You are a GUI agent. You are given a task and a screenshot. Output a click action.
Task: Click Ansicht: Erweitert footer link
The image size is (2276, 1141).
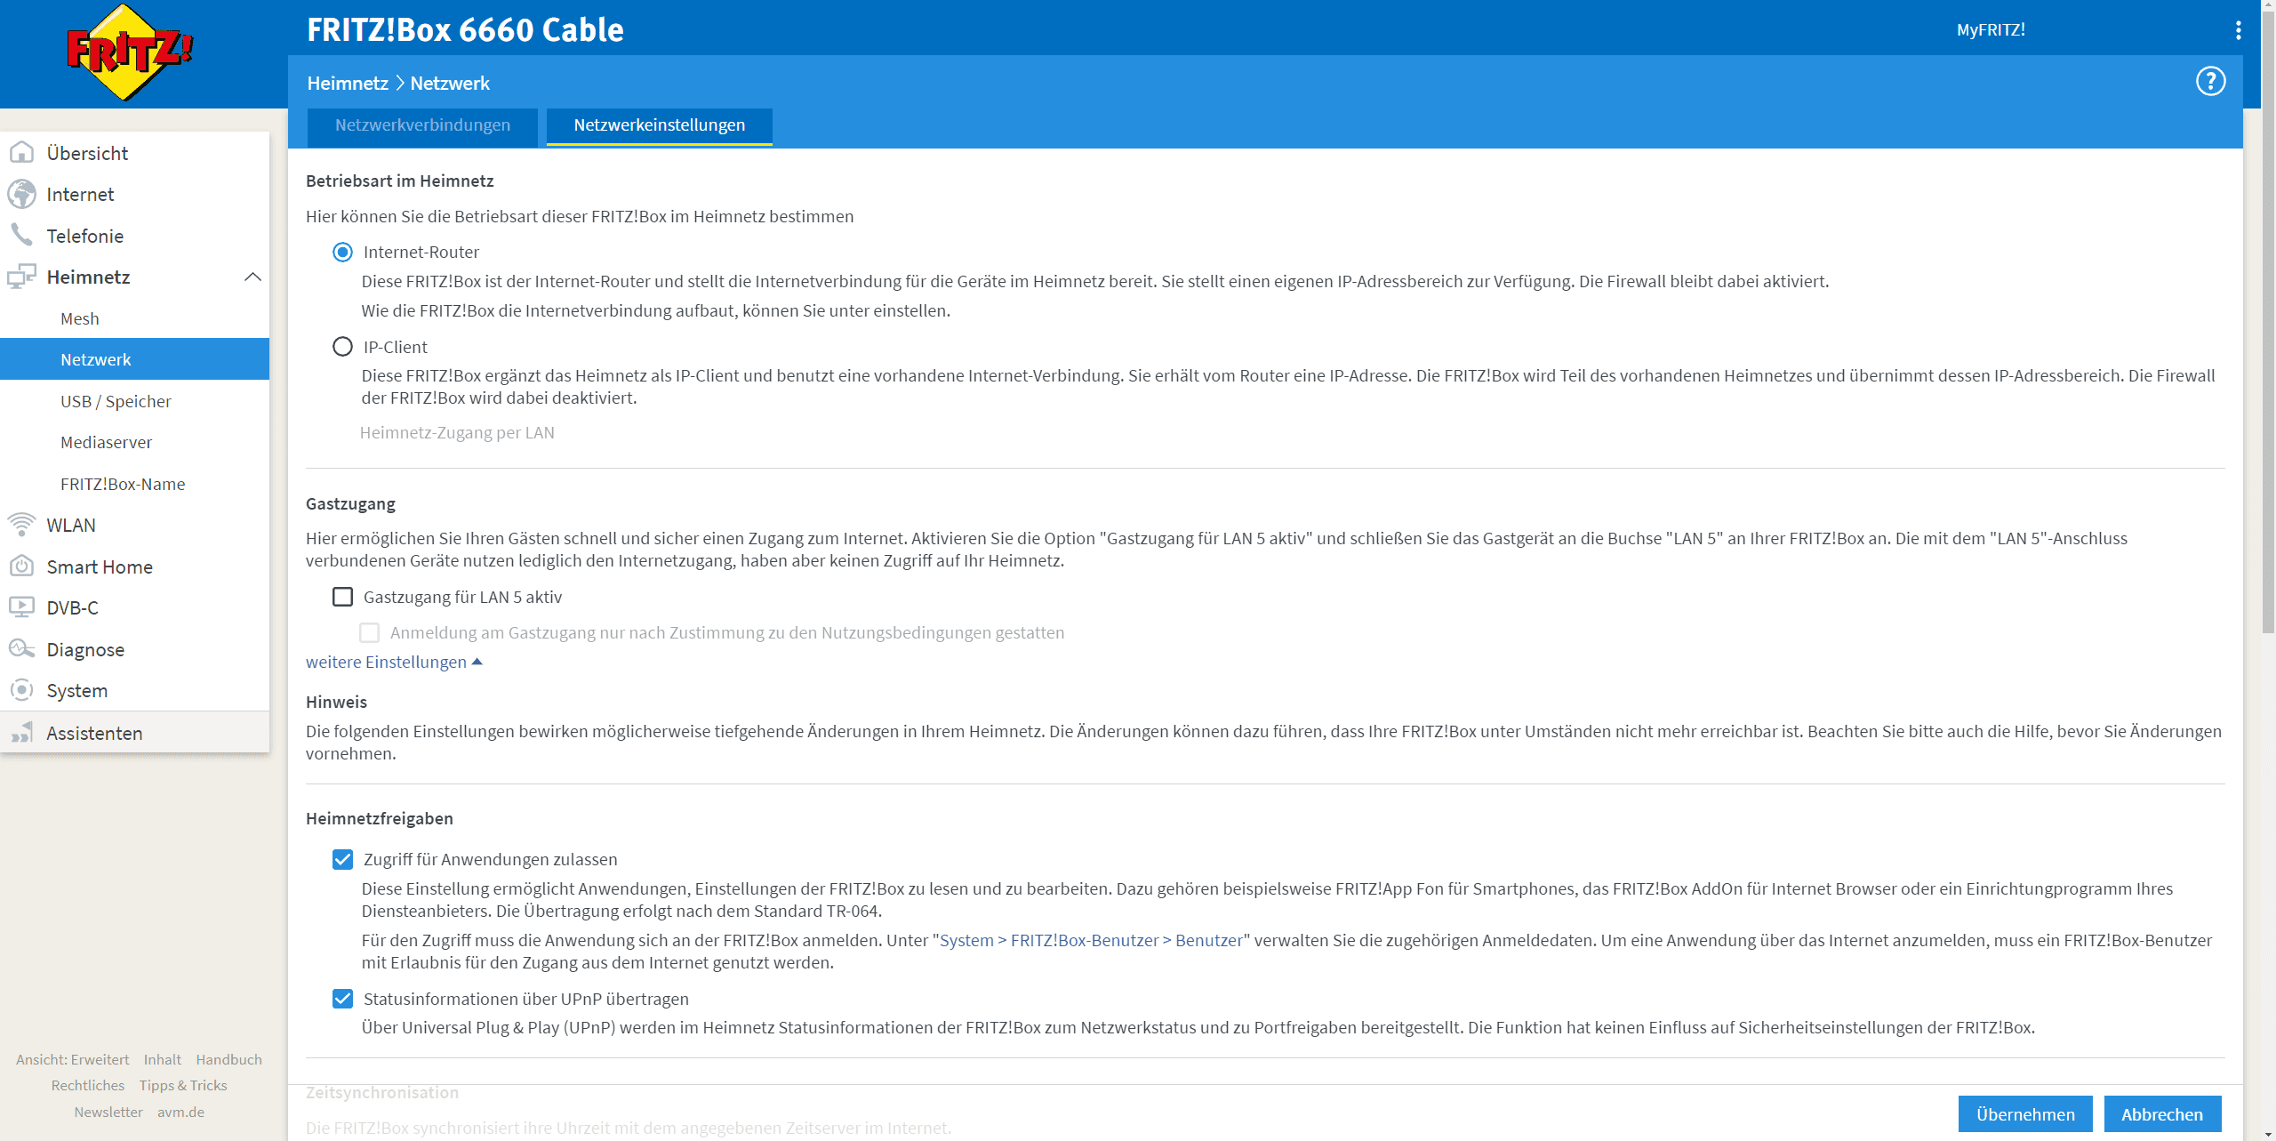[x=72, y=1059]
